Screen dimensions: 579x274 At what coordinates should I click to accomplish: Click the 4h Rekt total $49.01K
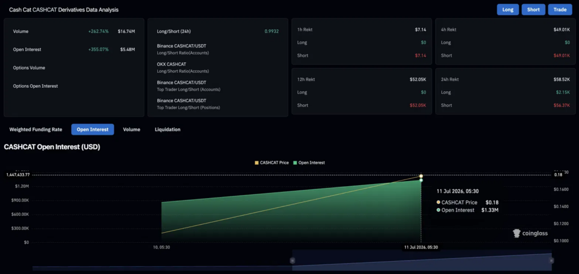(x=561, y=29)
